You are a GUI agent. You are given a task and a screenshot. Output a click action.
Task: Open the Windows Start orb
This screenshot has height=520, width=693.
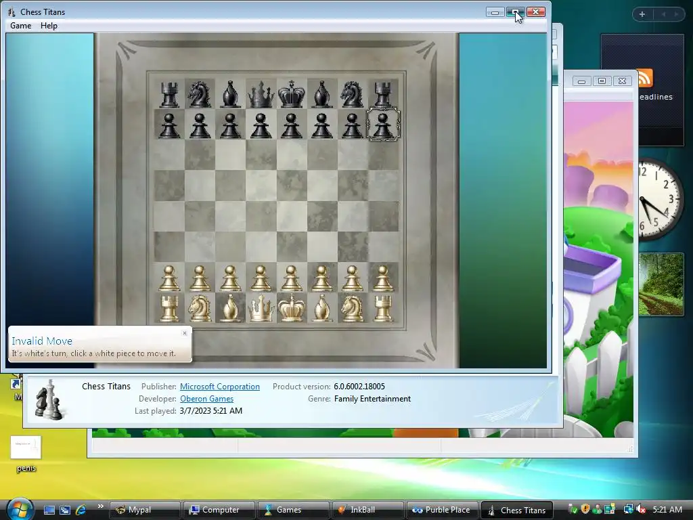point(18,509)
